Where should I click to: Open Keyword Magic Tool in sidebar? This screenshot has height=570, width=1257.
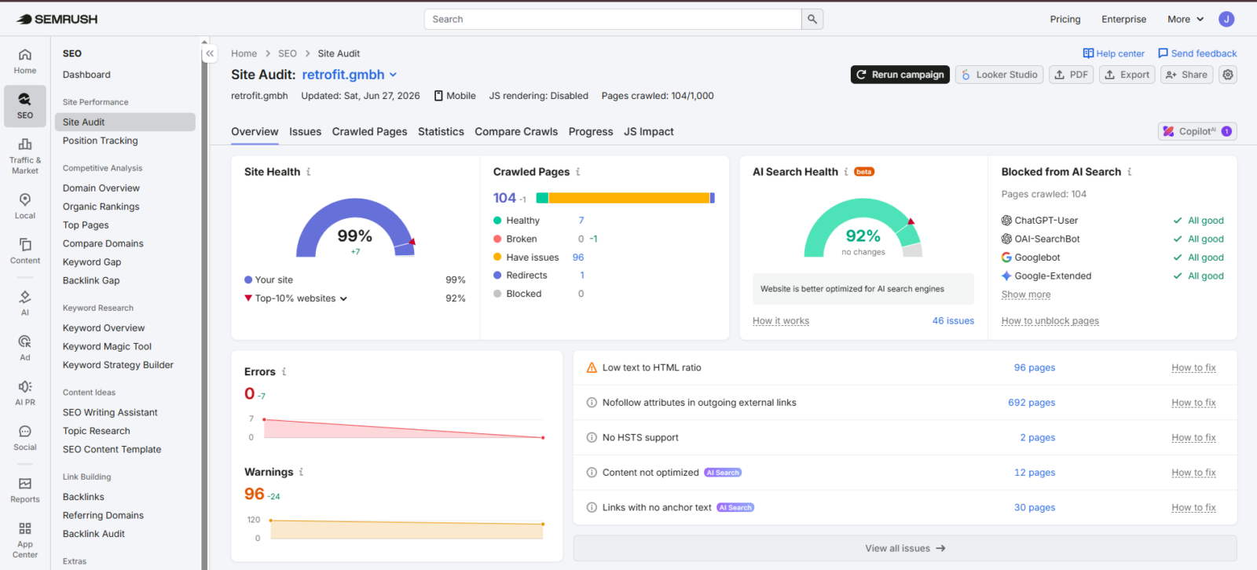[x=107, y=346]
